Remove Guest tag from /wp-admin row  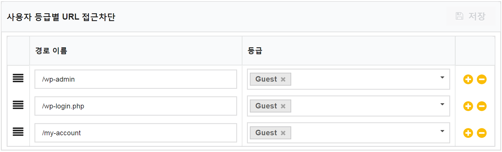click(x=283, y=79)
